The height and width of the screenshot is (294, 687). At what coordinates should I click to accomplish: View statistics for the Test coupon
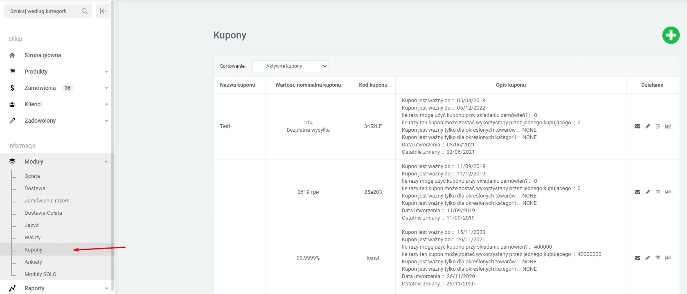668,126
